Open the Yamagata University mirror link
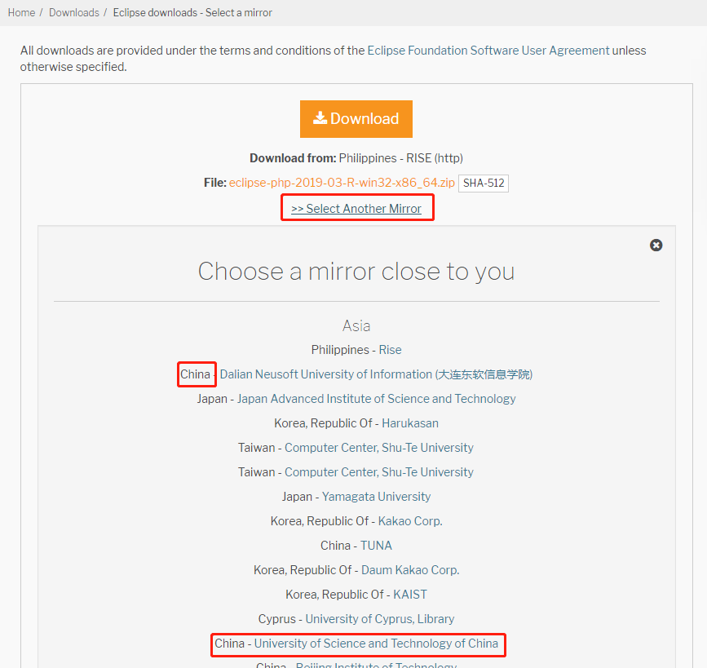This screenshot has height=668, width=707. [x=376, y=496]
